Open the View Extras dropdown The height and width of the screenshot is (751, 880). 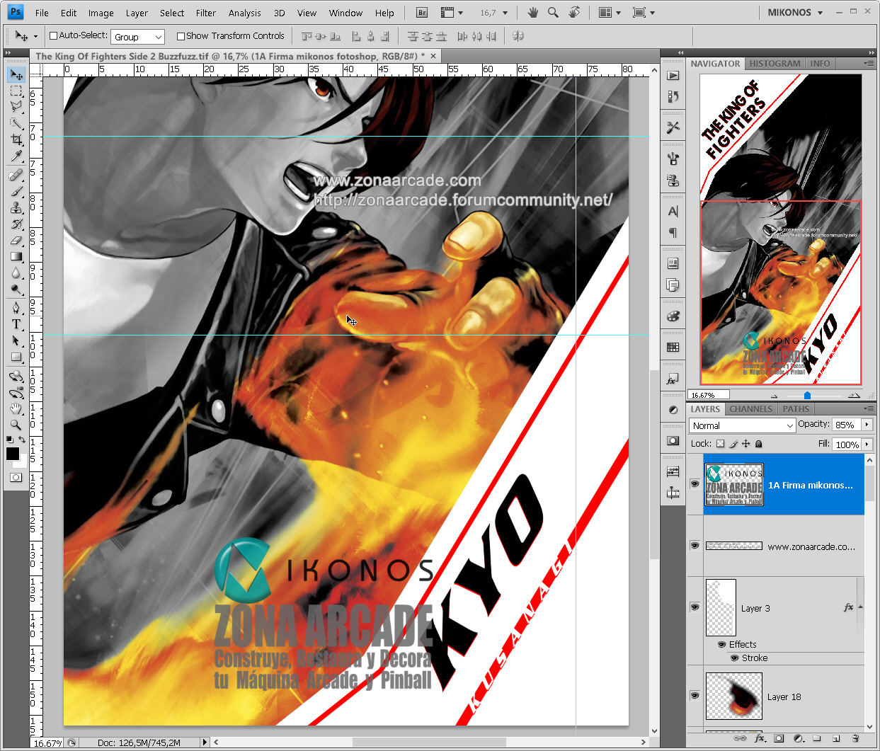pos(452,13)
